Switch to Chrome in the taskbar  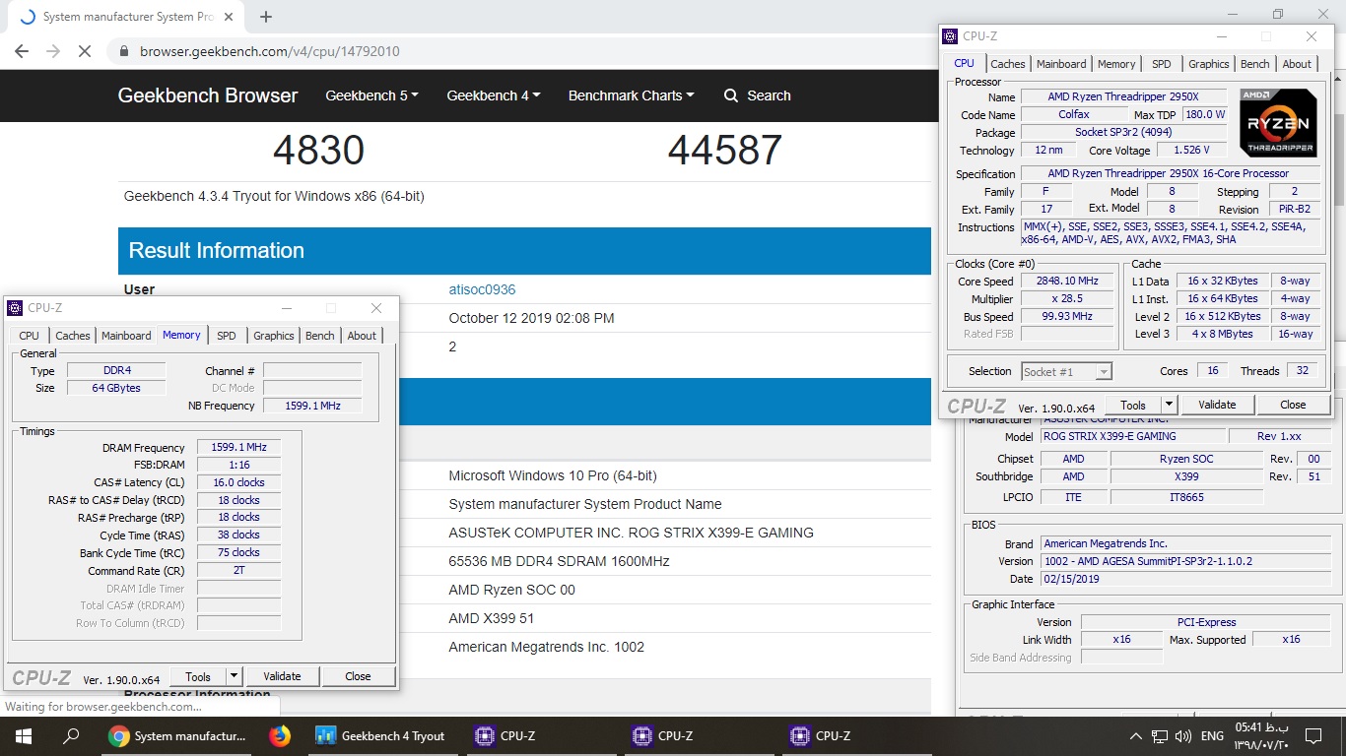click(x=179, y=735)
